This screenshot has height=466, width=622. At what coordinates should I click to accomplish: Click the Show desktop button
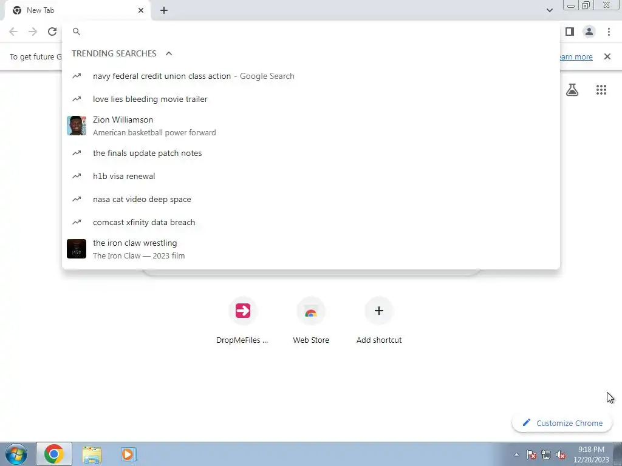[618, 454]
